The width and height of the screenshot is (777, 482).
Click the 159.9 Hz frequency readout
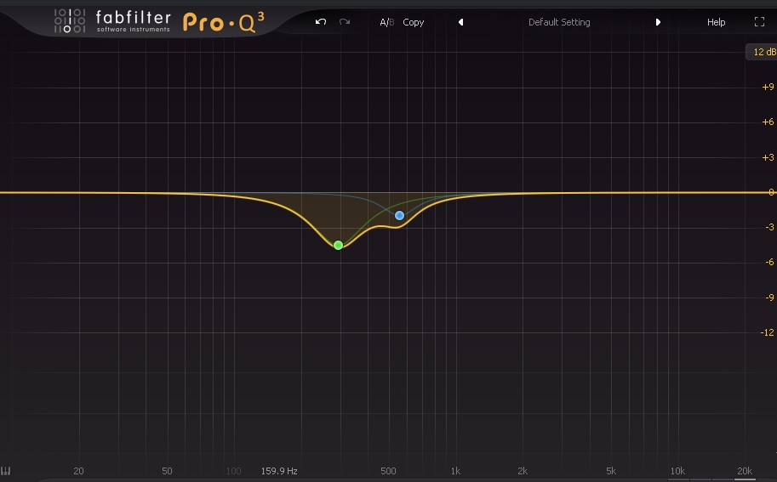coord(279,471)
